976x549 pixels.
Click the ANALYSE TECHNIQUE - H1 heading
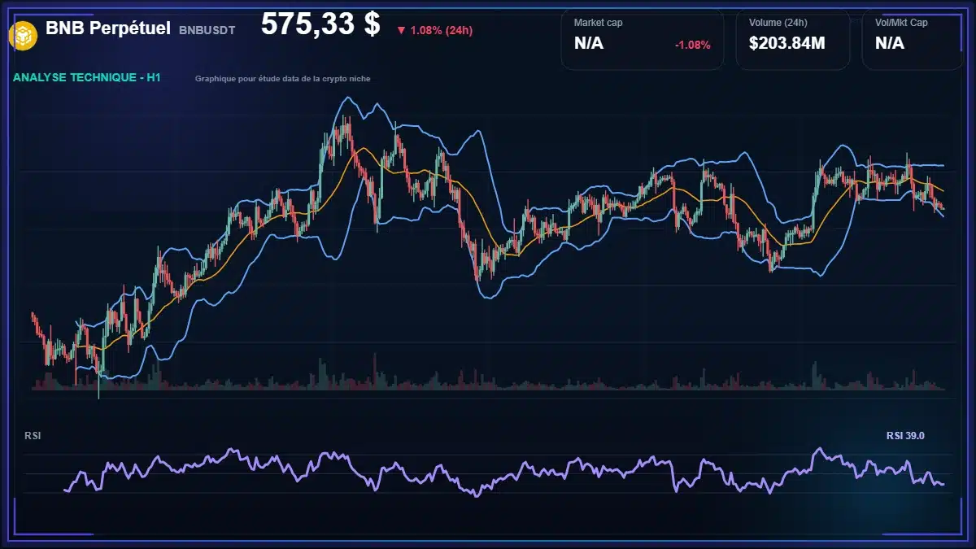click(87, 78)
